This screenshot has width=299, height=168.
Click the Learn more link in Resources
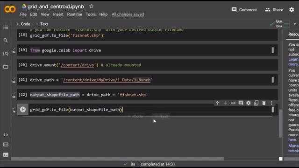coord(293,62)
